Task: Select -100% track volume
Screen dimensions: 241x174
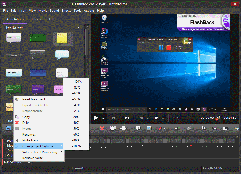Action: 76,146
